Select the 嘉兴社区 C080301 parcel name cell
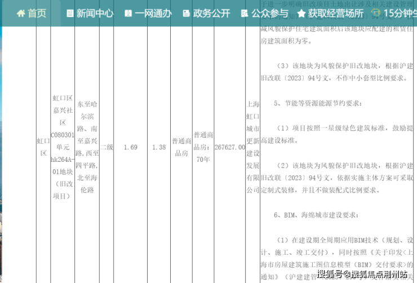The width and height of the screenshot is (417, 283). (x=62, y=147)
